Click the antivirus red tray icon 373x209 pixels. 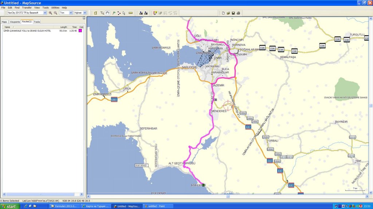click(x=361, y=206)
